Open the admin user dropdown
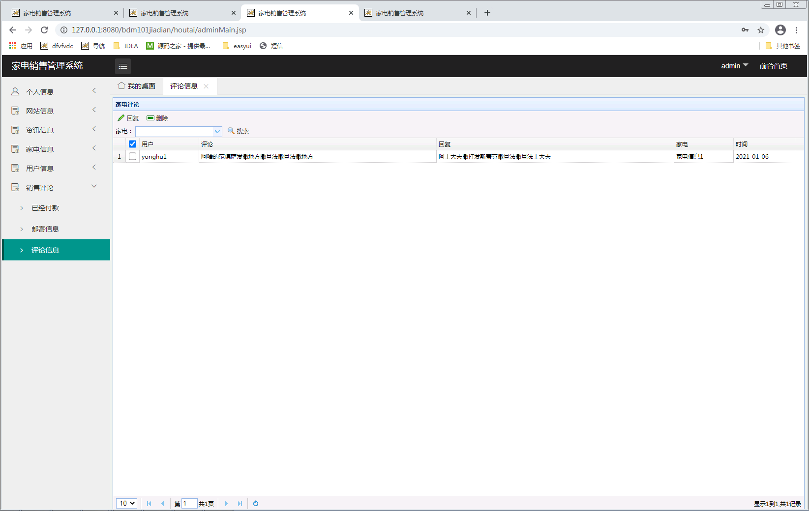The width and height of the screenshot is (809, 511). (734, 66)
